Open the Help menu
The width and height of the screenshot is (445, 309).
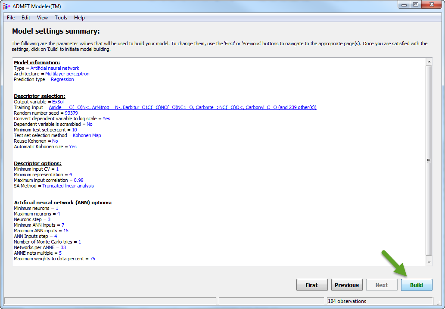click(x=79, y=18)
